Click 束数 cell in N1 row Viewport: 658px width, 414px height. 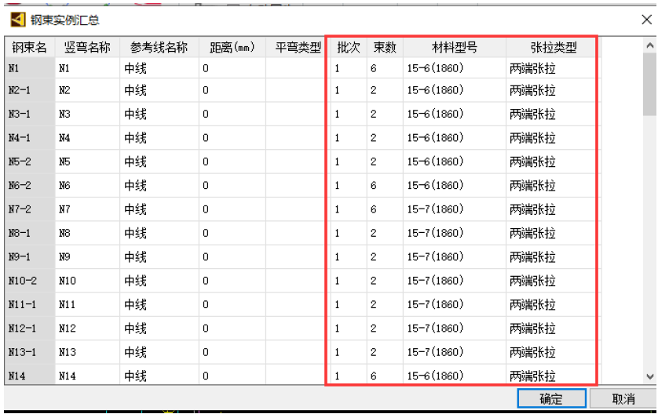point(385,68)
